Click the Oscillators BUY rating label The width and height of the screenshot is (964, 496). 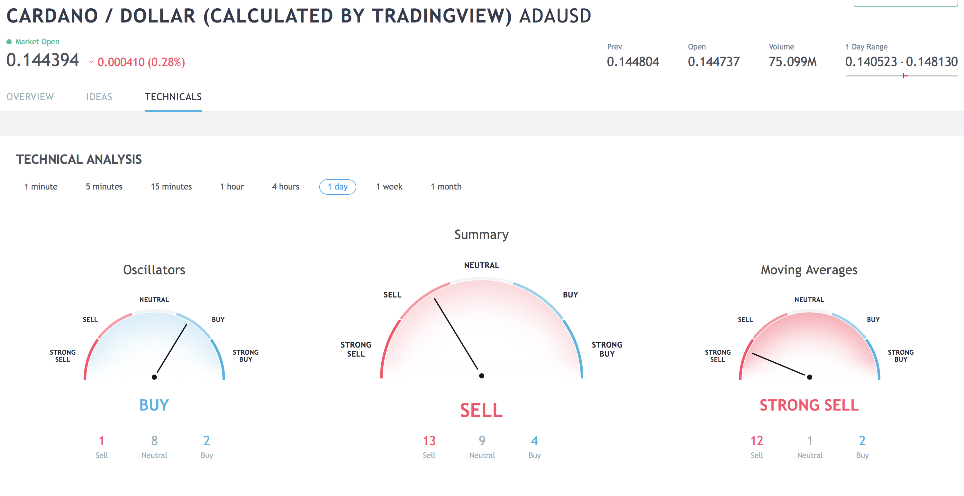[154, 405]
